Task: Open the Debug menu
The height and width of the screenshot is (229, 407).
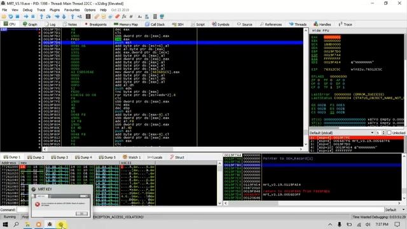Action: click(x=27, y=10)
